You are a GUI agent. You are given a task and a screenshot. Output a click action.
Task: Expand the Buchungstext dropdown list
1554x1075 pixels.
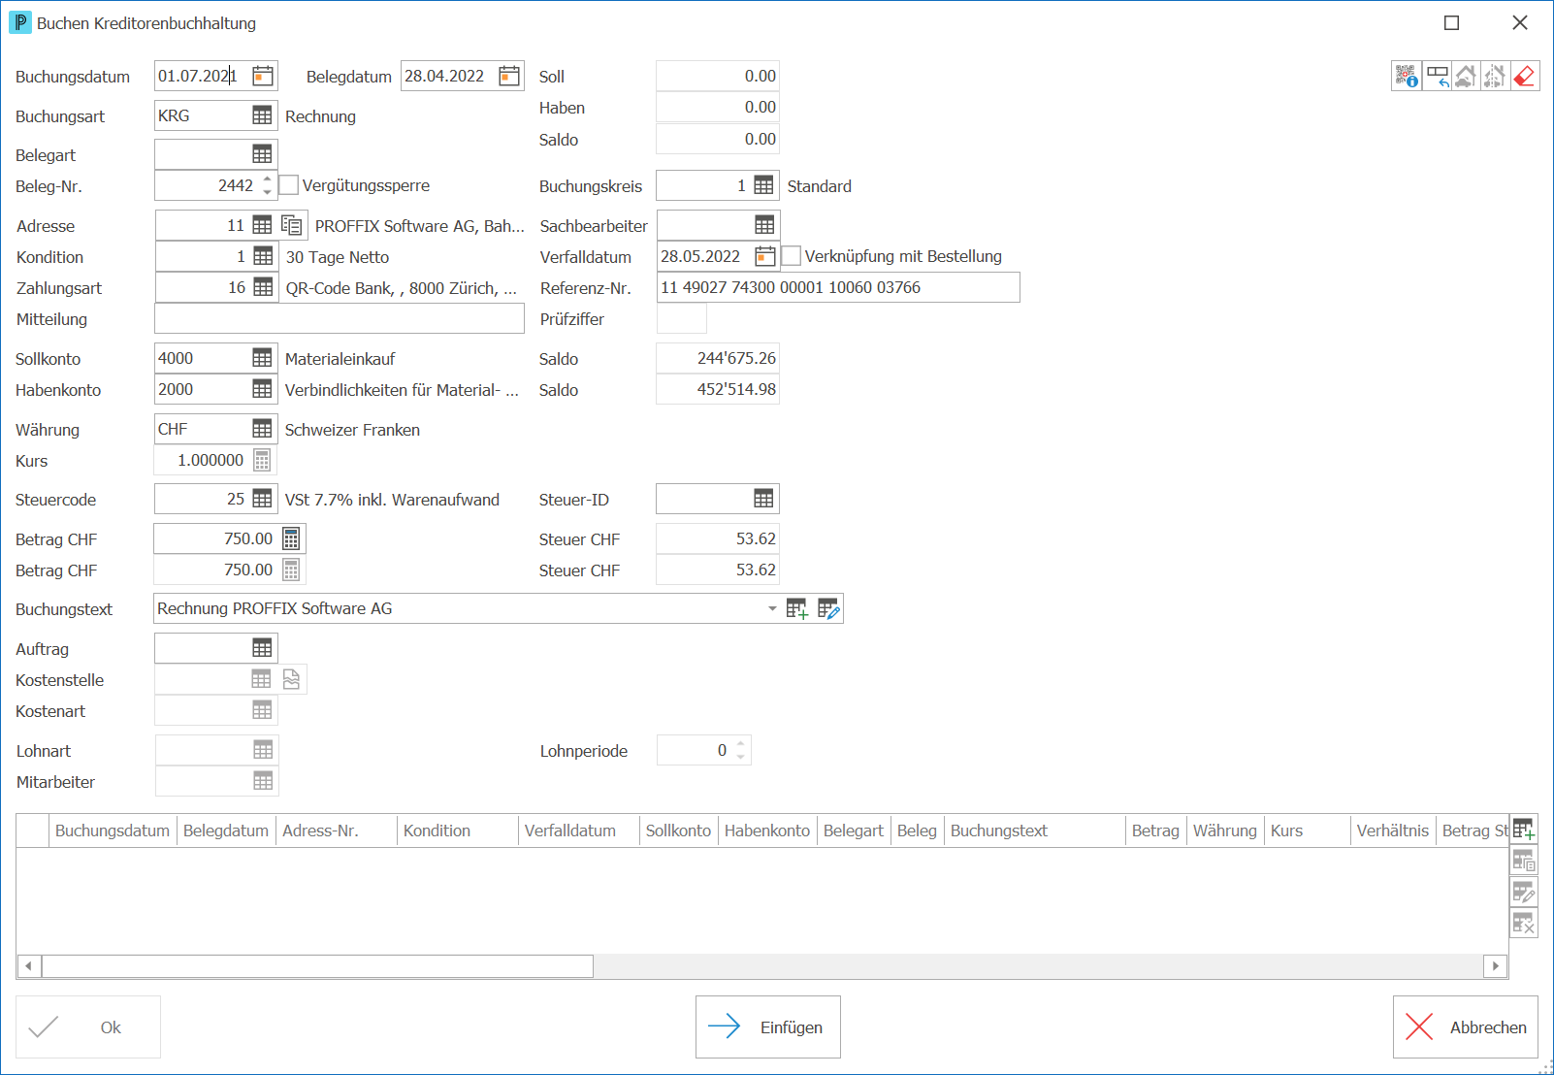772,608
